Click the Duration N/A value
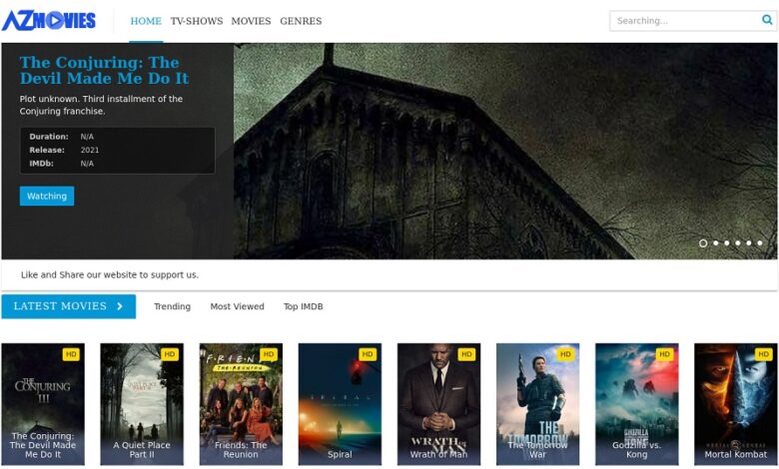This screenshot has height=469, width=779. [x=87, y=137]
